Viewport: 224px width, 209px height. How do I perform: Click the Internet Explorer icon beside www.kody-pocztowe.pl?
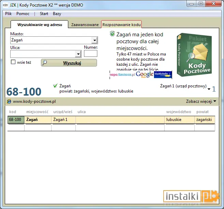(x=9, y=101)
